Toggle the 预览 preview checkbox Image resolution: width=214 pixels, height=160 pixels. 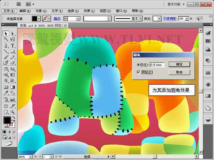point(139,72)
